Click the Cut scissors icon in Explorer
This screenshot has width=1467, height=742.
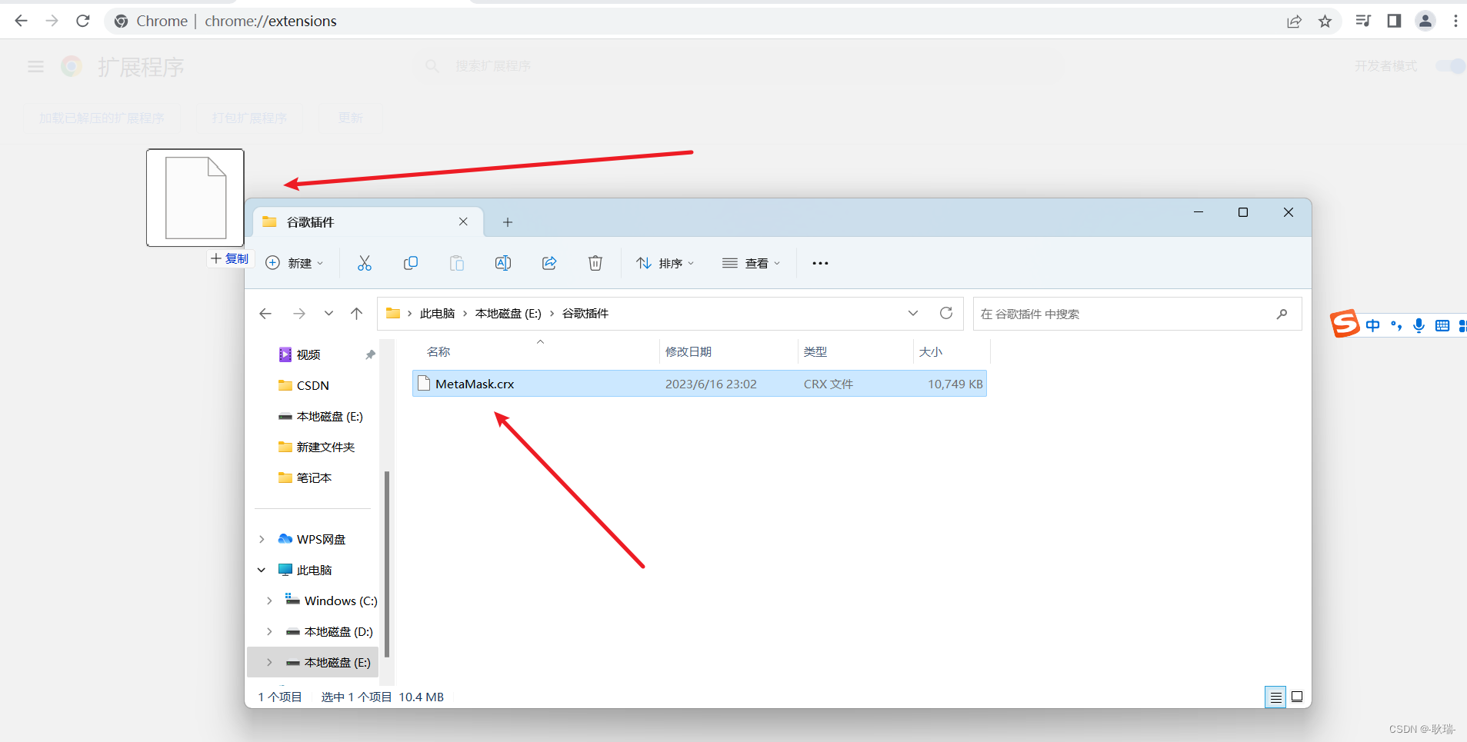click(365, 263)
